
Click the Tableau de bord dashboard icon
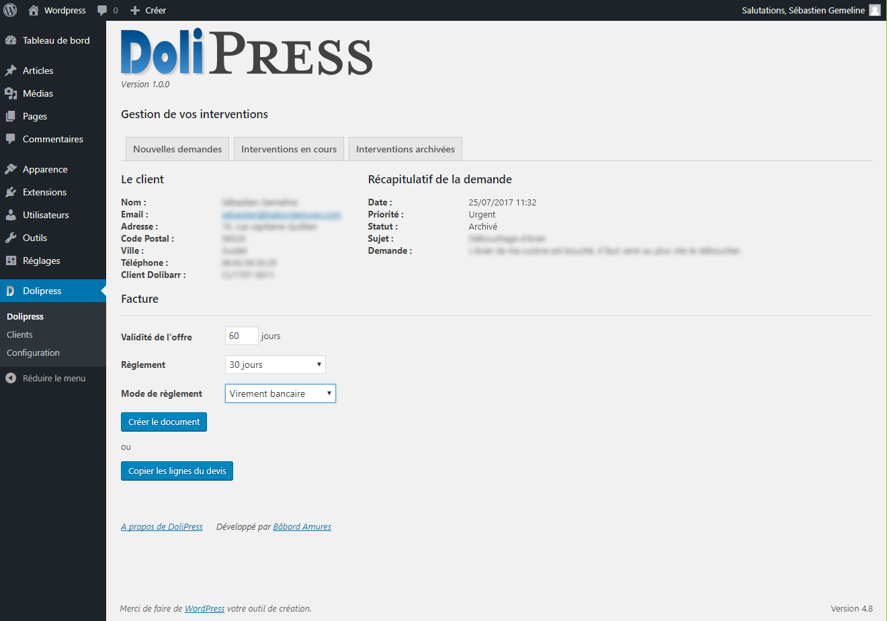pos(11,40)
